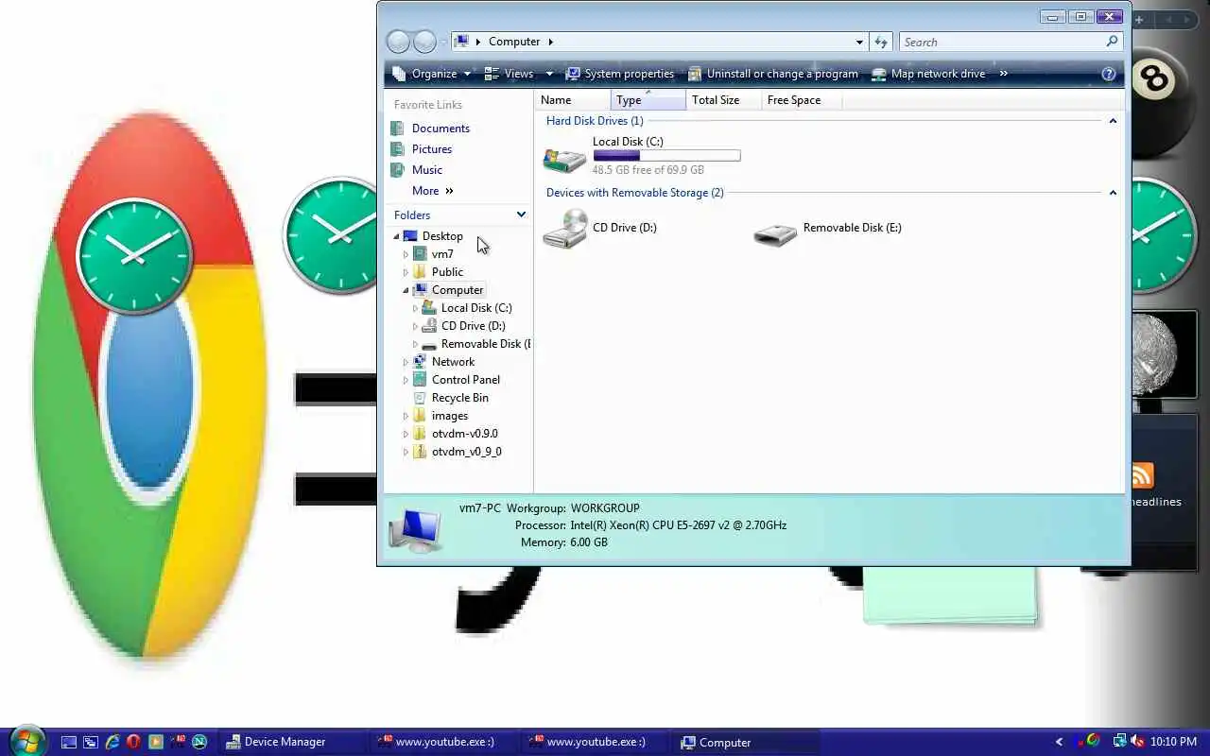
Task: Refresh the Computer address bar
Action: tap(881, 42)
